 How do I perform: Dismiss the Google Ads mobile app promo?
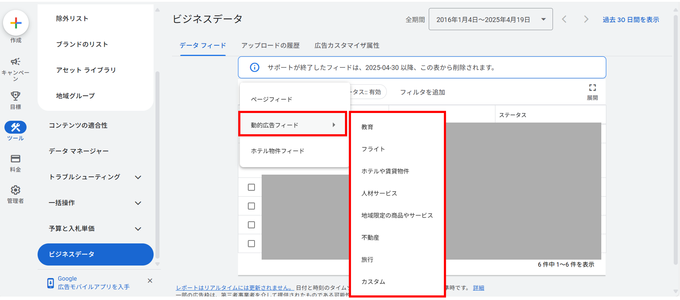pyautogui.click(x=150, y=281)
